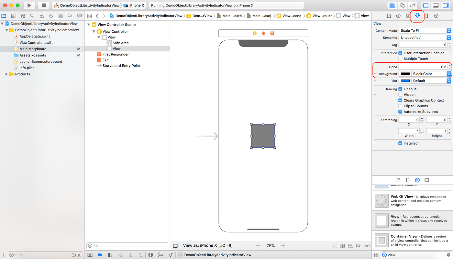Image resolution: width=453 pixels, height=259 pixels.
Task: Show the Code Snippet library
Action: tap(408, 180)
